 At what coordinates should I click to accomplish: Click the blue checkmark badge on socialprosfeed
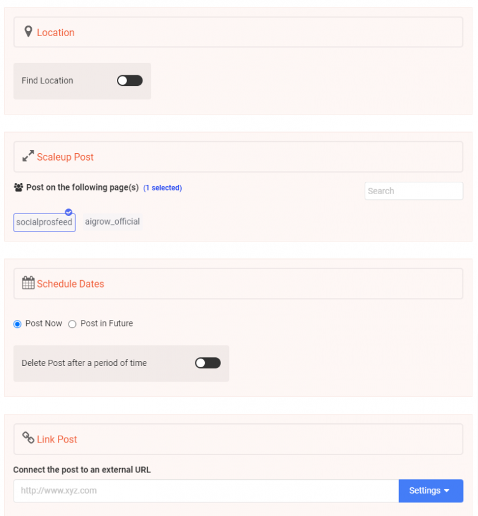click(x=68, y=212)
